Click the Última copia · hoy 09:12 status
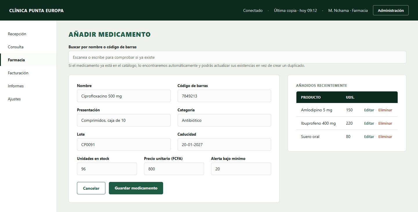Viewport: 418px width, 212px height. tap(295, 11)
